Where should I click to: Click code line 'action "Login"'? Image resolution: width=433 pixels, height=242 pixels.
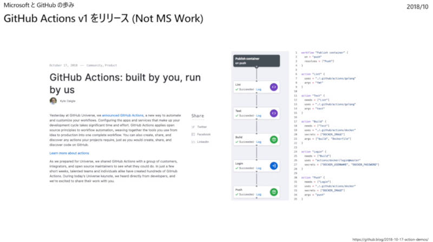[314, 152]
